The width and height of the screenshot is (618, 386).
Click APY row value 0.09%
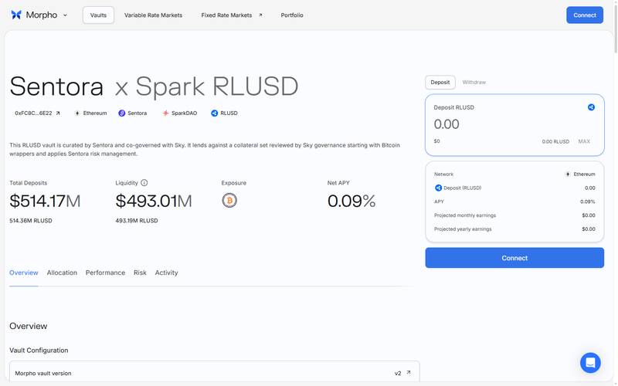click(x=588, y=201)
